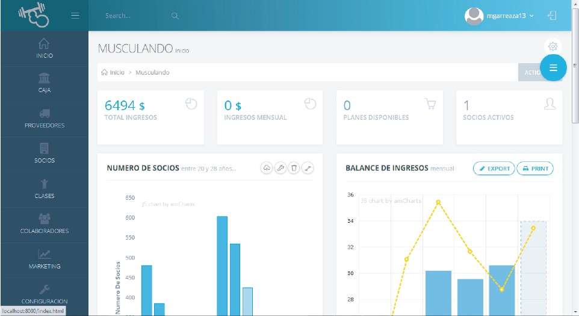The image size is (579, 316).
Task: Click the user avatar picture
Action: 474,16
